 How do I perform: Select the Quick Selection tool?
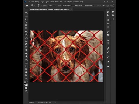26,22
